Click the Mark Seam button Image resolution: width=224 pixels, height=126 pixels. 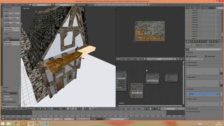12,42
